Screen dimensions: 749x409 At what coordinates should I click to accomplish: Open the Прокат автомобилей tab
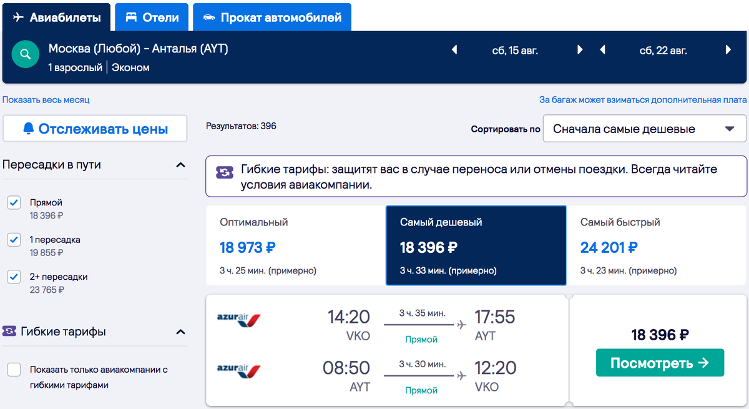pyautogui.click(x=272, y=17)
